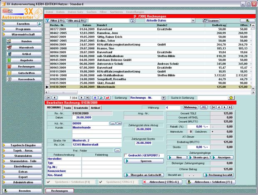Open the Kassenbuch module in sidebar
Viewport: 258px width, 195px height.
pyautogui.click(x=24, y=79)
